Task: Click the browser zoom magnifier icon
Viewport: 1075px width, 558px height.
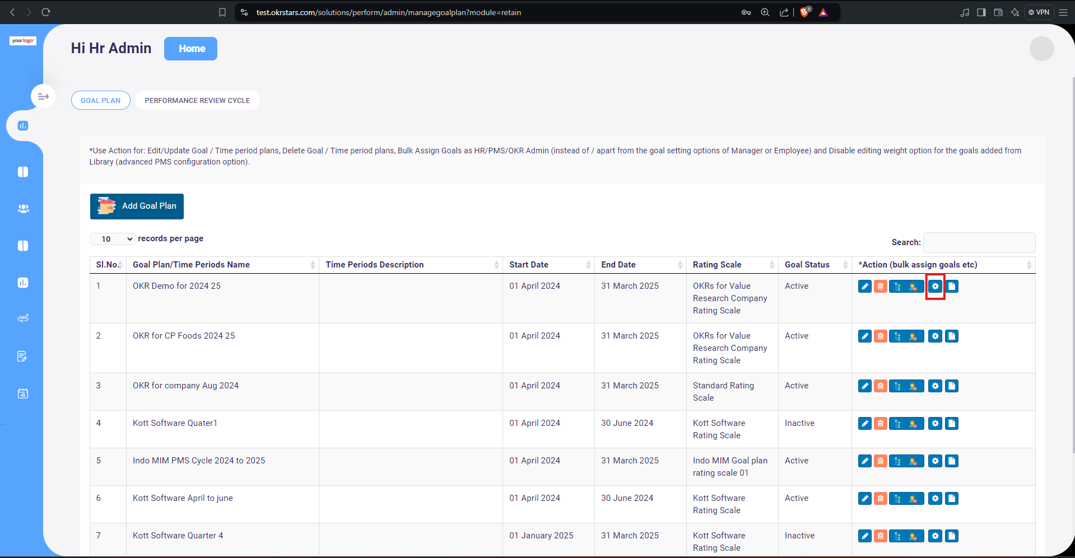Action: 765,12
